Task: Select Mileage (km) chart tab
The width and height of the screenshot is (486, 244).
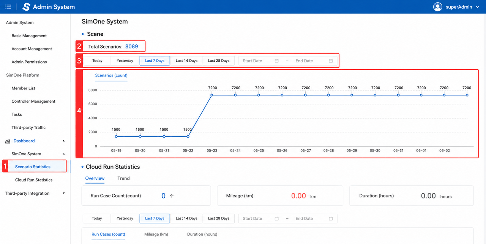Action: [156, 235]
